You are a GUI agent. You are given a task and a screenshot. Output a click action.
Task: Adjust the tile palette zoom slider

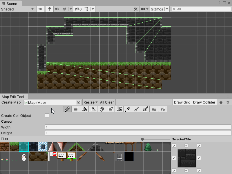pyautogui.click(x=142, y=139)
